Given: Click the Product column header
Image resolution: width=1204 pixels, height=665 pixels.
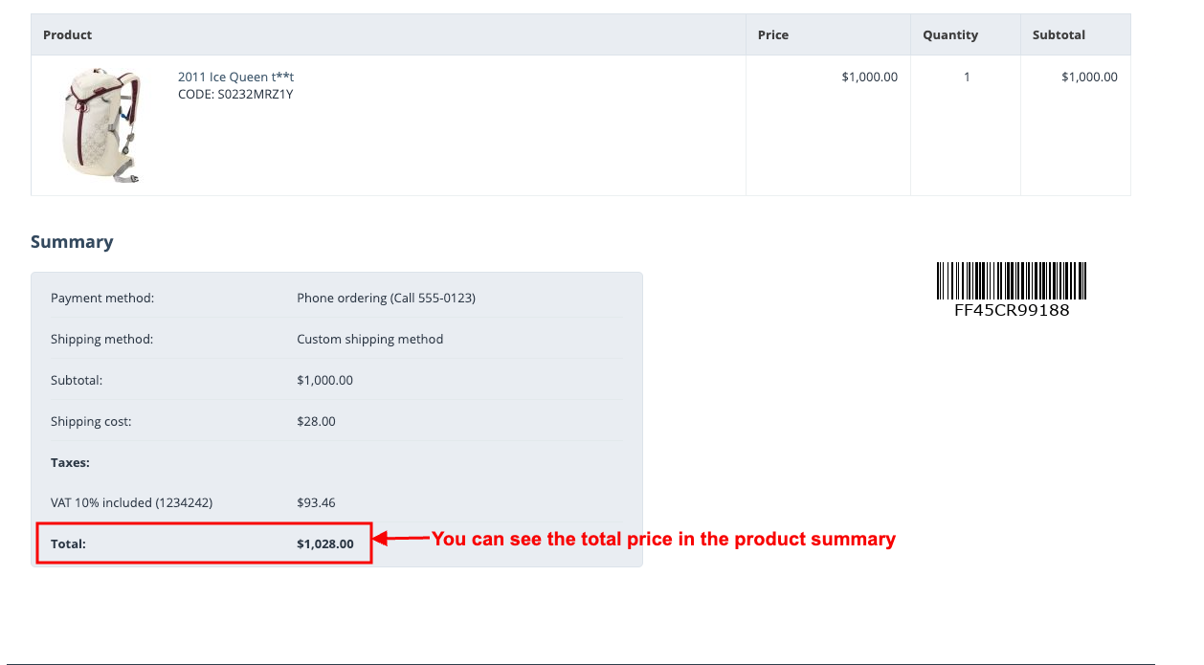Looking at the screenshot, I should click(x=68, y=34).
